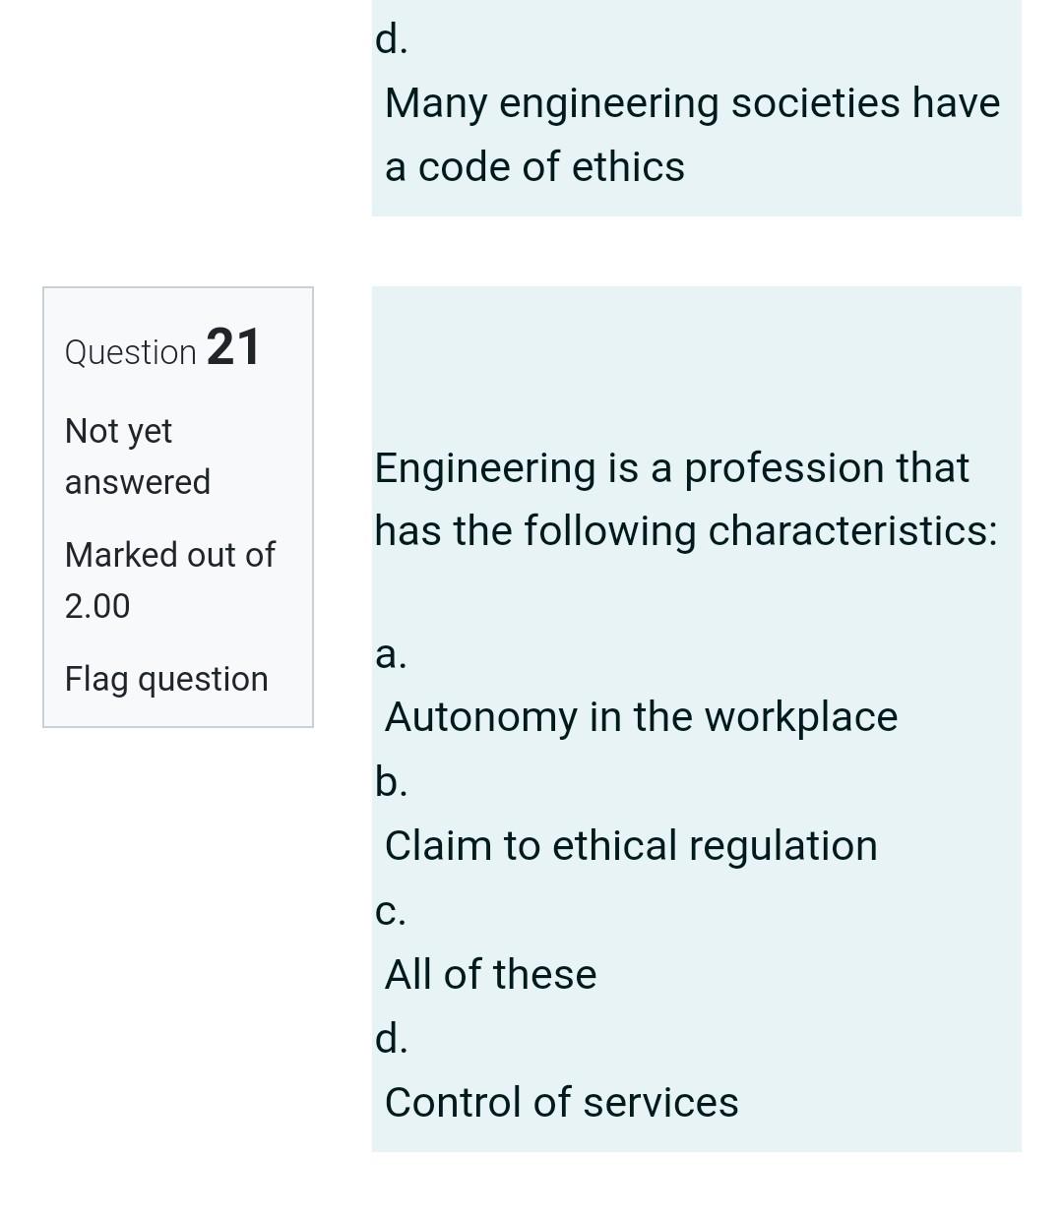Click the letter b. option label
Image resolution: width=1063 pixels, height=1218 pixels.
click(x=390, y=780)
